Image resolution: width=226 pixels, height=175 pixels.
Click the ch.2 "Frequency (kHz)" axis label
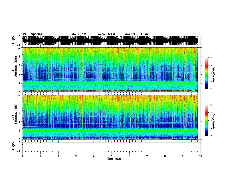tap(16, 114)
